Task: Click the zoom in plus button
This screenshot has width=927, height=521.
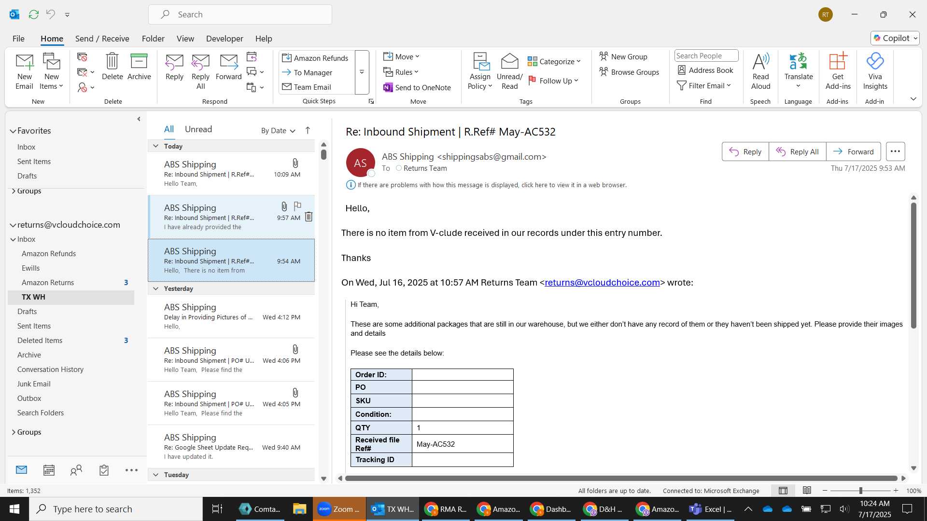Action: pyautogui.click(x=896, y=491)
